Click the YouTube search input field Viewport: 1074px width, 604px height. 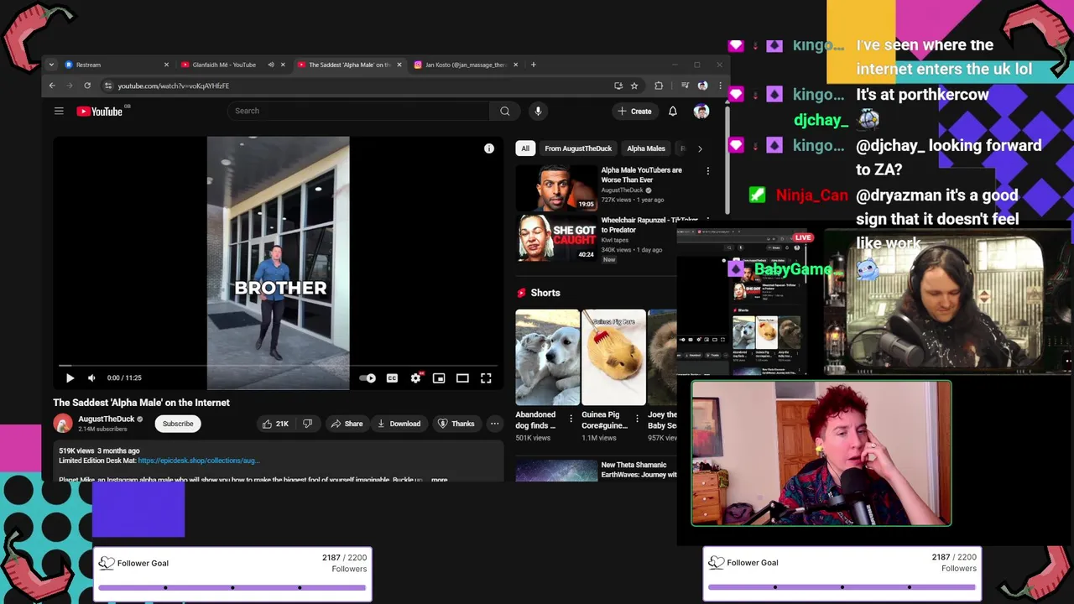tap(359, 111)
